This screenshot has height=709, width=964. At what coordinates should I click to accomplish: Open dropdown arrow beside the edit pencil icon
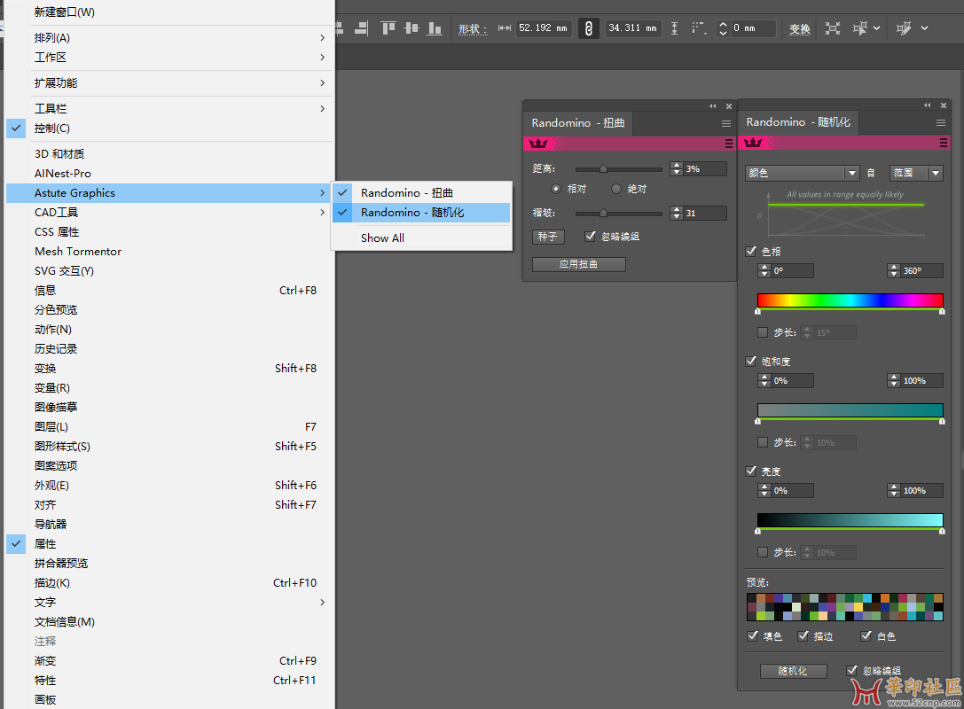coord(924,28)
